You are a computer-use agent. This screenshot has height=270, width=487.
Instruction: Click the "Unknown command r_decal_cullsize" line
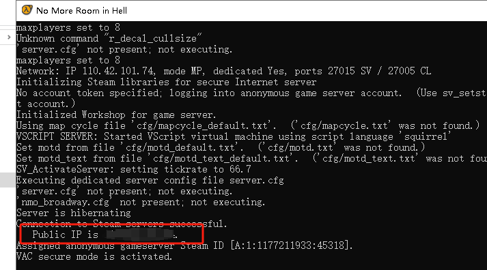coord(109,38)
